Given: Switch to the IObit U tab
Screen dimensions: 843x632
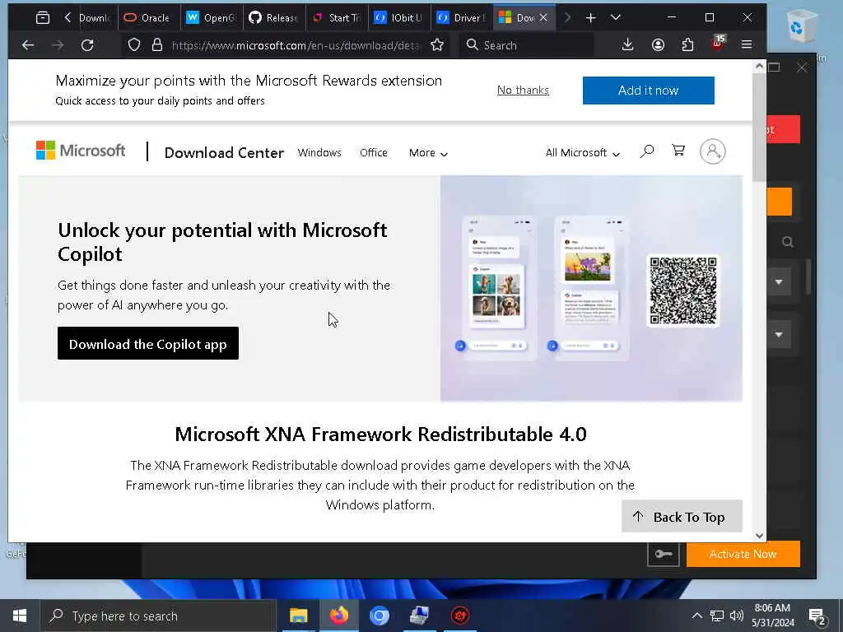Looking at the screenshot, I should pos(399,18).
